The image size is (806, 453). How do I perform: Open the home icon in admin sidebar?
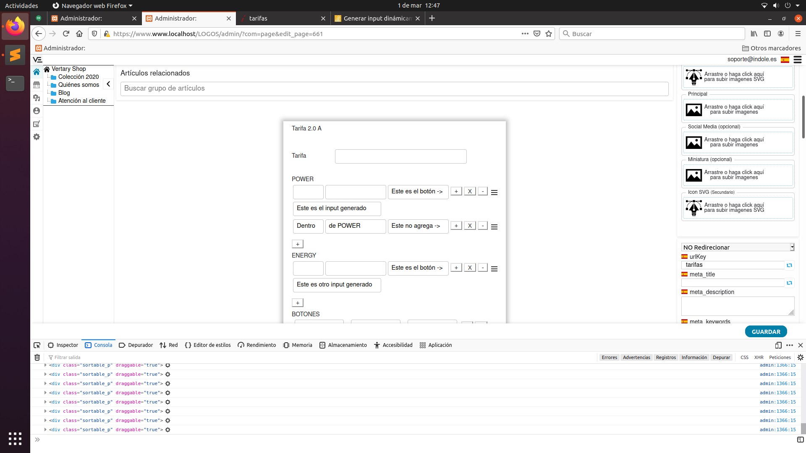[x=37, y=72]
